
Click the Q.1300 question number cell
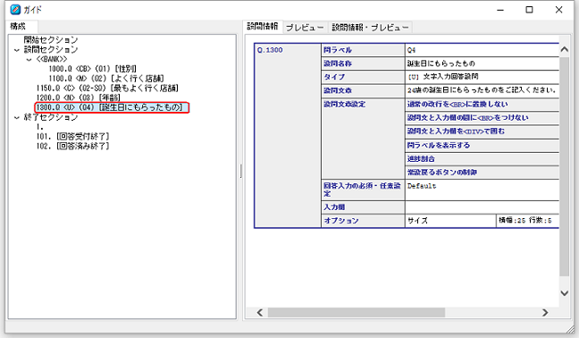[288, 135]
